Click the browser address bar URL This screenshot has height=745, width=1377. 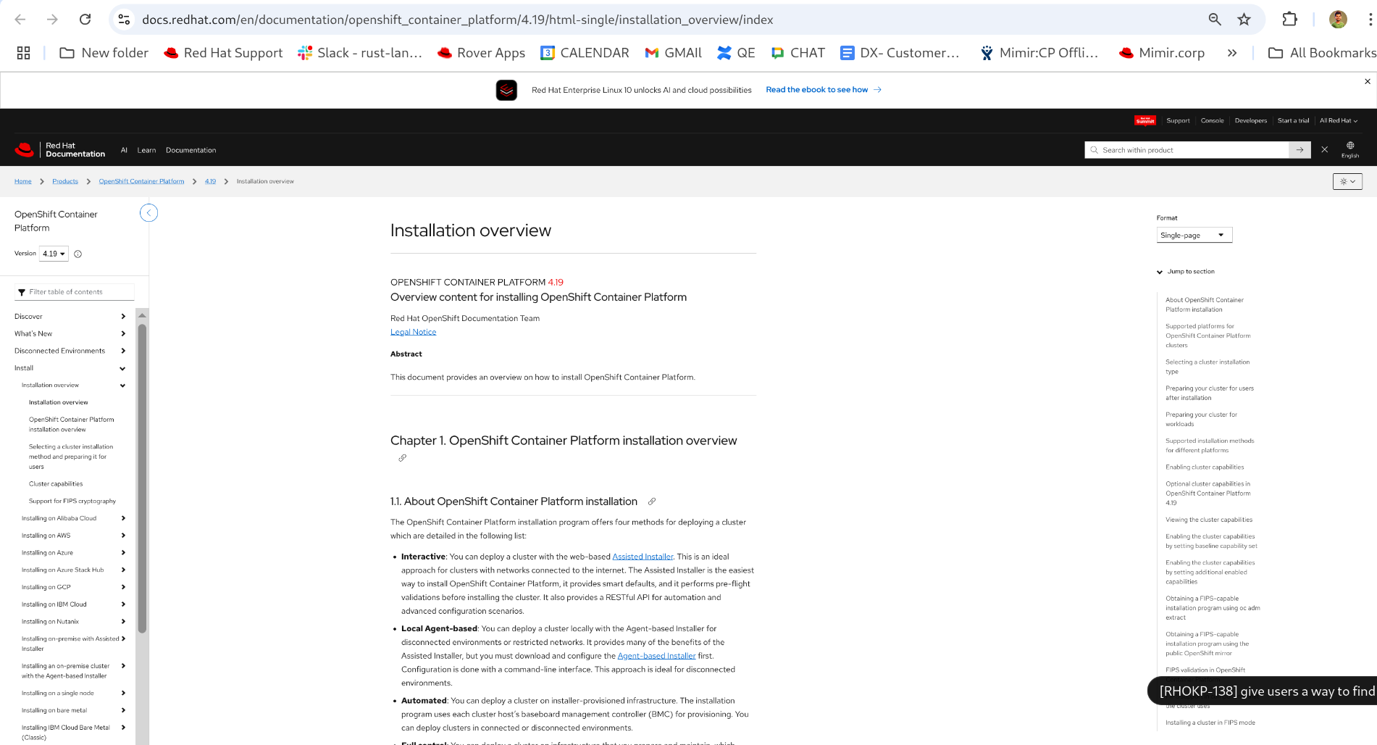coord(457,20)
